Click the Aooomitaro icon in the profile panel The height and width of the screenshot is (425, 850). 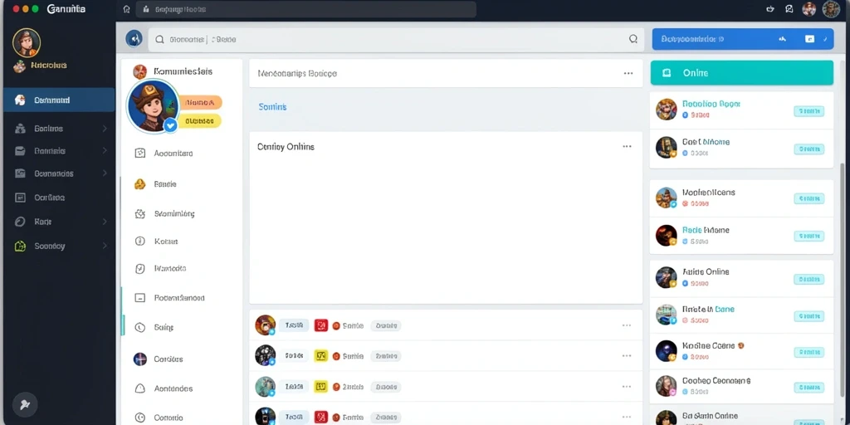139,154
